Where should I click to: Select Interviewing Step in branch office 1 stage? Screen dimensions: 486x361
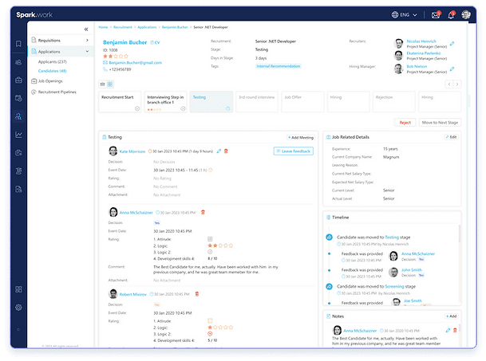[165, 101]
